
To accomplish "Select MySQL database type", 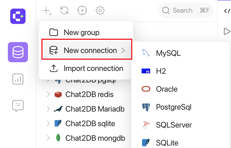I will [x=180, y=53].
